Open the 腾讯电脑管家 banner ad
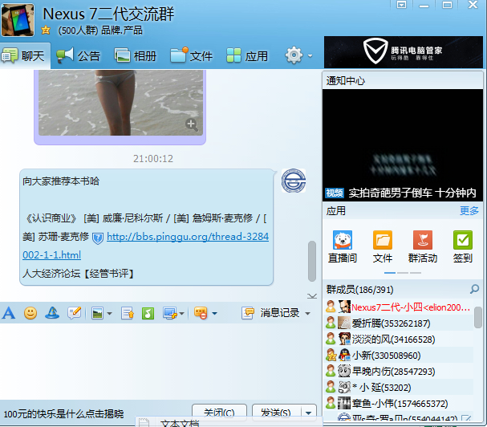Screen dimensions: 487x427 (403, 52)
